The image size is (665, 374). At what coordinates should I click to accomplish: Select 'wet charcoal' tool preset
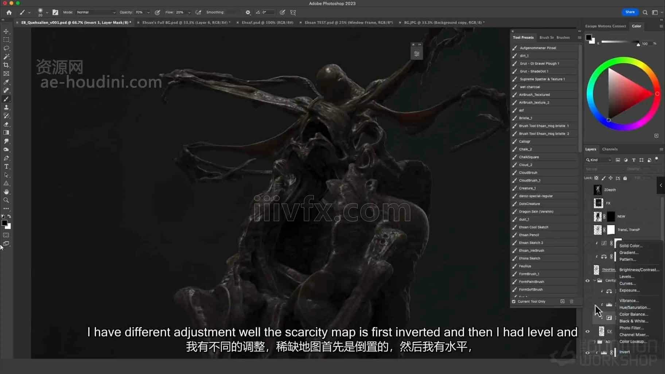544,87
